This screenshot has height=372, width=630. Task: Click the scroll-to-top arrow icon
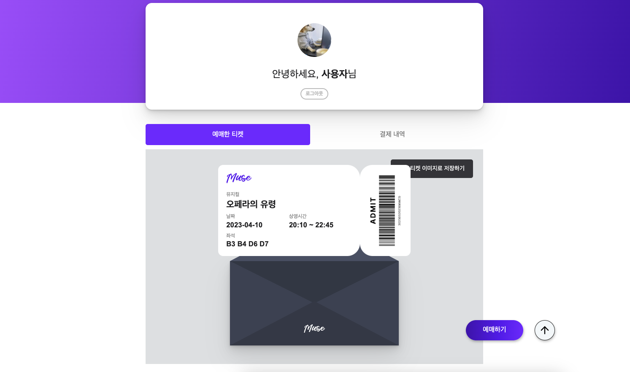coord(544,330)
